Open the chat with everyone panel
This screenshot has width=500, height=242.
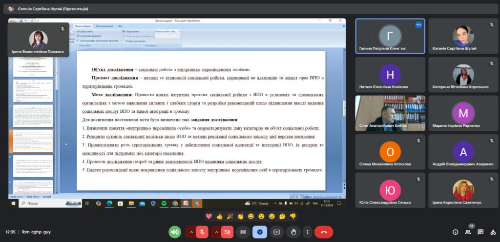480,232
